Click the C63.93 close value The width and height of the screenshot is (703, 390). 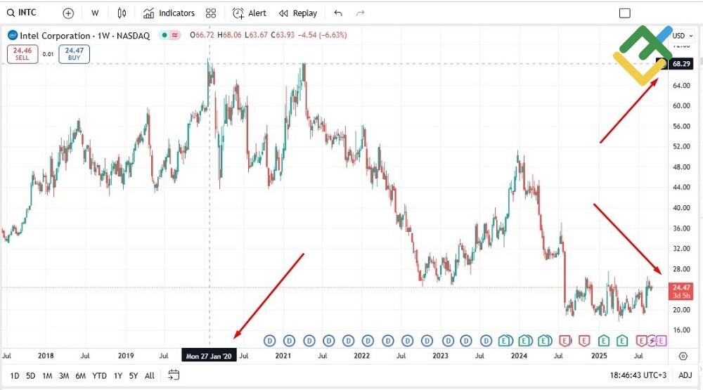(283, 35)
